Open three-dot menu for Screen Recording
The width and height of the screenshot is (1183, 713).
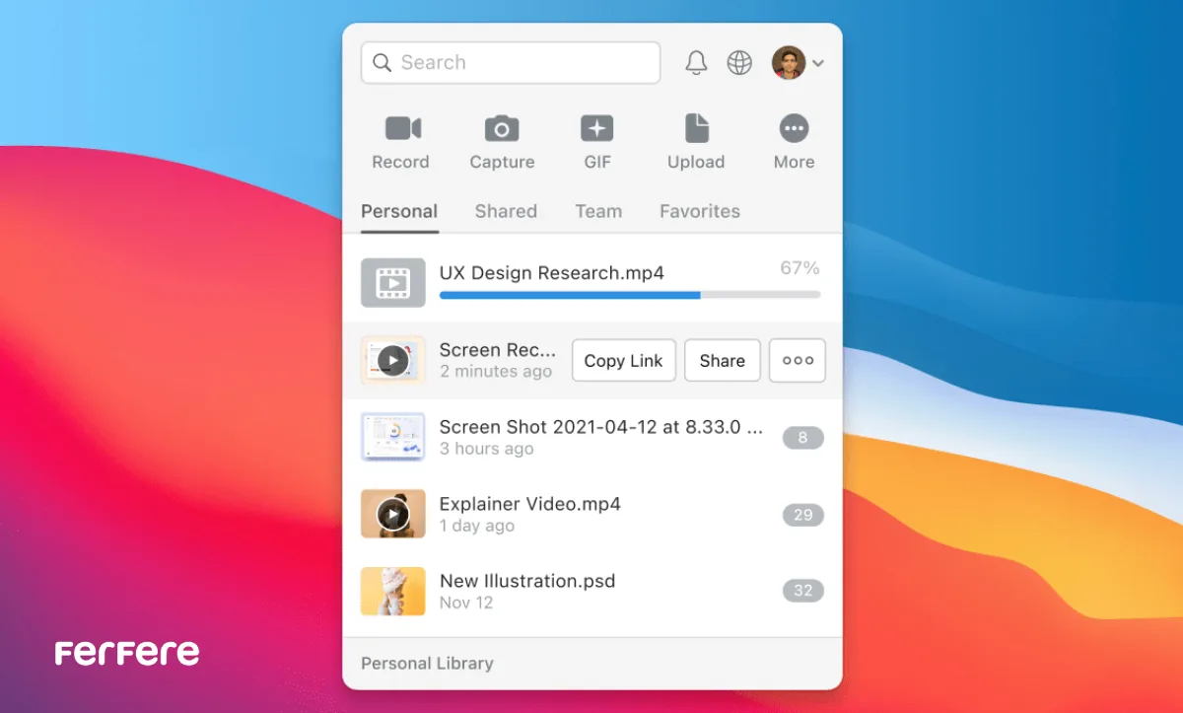click(798, 361)
